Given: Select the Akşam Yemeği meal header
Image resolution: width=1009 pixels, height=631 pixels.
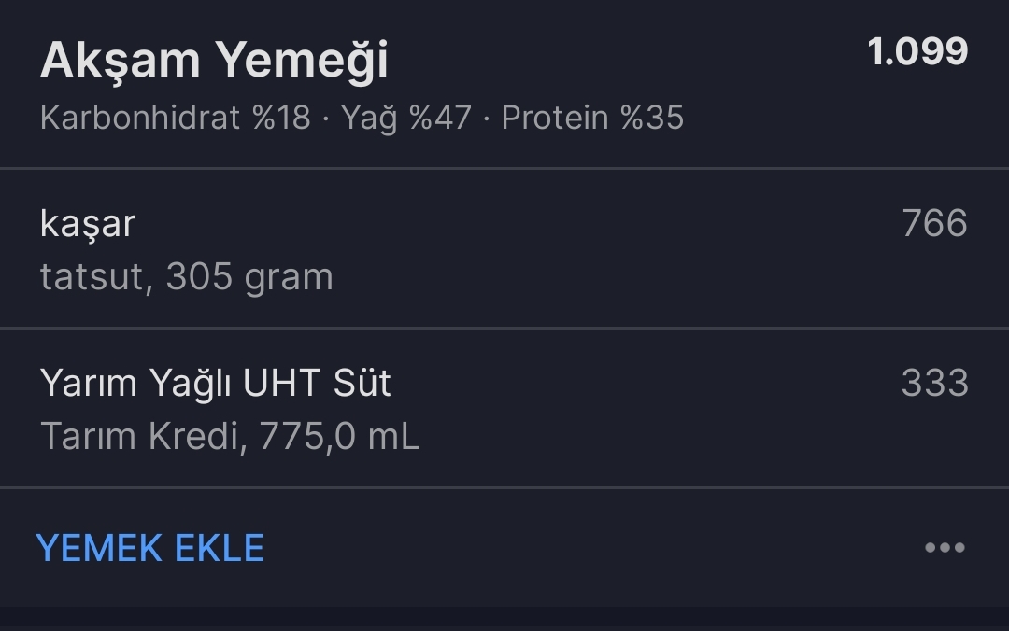Looking at the screenshot, I should click(x=214, y=61).
